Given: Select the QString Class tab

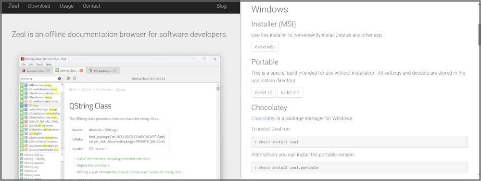Looking at the screenshot, I should point(69,71).
